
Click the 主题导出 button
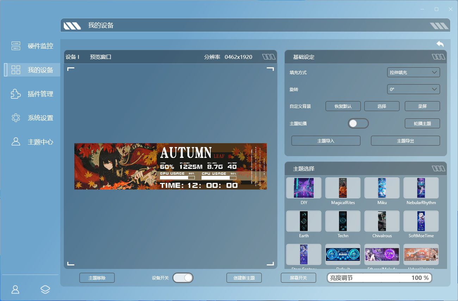(x=406, y=141)
